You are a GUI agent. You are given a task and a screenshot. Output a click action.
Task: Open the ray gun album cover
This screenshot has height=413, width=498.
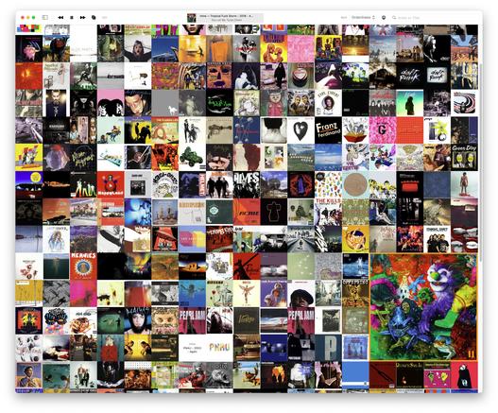point(219,130)
